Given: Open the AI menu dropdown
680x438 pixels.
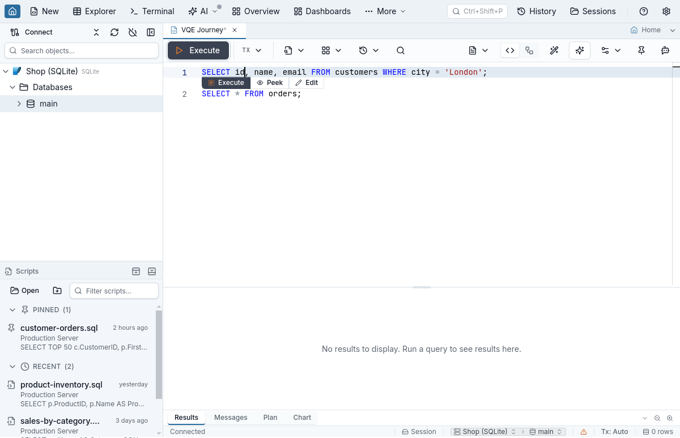Looking at the screenshot, I should [203, 11].
